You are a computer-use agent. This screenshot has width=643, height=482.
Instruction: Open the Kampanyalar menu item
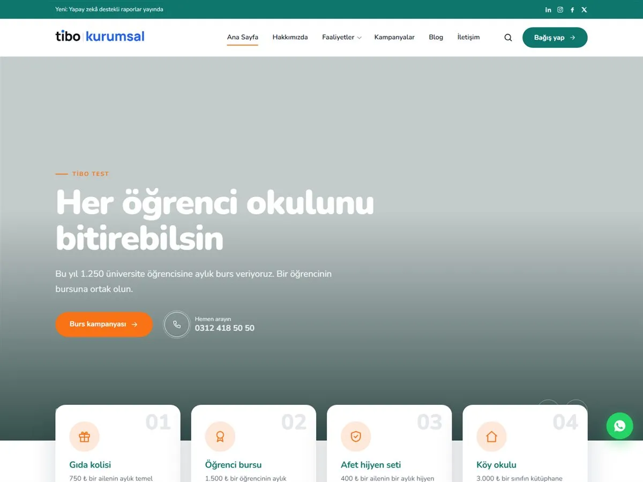(394, 37)
